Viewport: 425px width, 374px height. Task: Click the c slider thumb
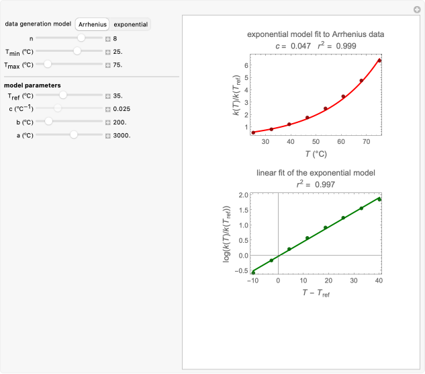pos(58,109)
